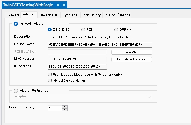Select the DPRAM radio button
191x125 pixels.
[x=116, y=30]
